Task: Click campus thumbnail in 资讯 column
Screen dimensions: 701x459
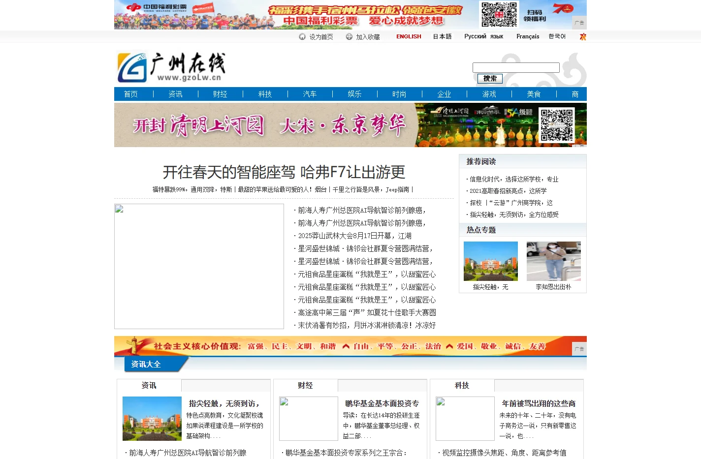Action: (x=152, y=419)
